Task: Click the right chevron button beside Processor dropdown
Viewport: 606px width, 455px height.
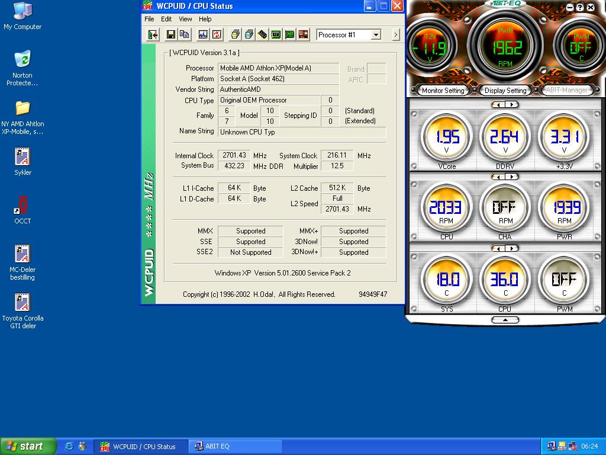Action: click(x=395, y=35)
